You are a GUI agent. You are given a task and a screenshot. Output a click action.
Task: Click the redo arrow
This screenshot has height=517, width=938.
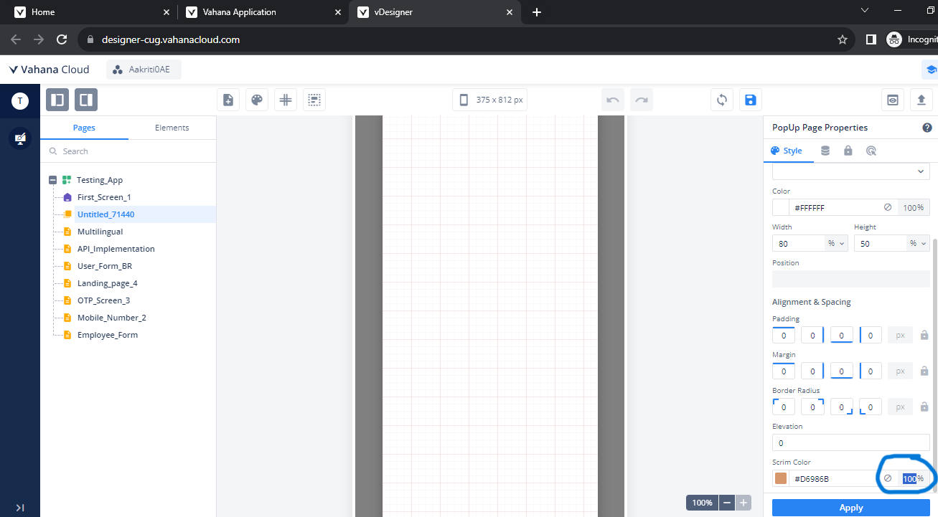click(642, 100)
